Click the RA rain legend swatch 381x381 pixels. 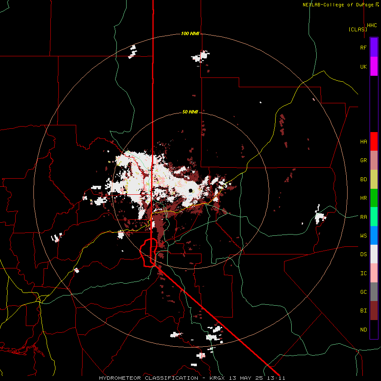pyautogui.click(x=374, y=217)
